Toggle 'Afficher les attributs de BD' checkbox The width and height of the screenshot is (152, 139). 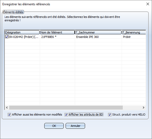(66, 115)
